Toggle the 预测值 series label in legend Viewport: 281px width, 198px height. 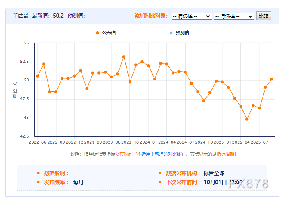182,33
